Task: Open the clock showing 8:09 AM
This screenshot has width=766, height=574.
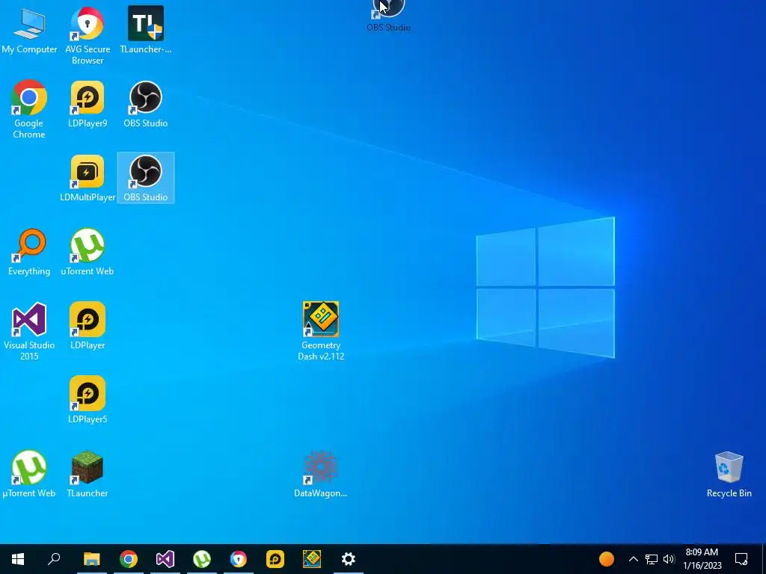Action: [702, 559]
